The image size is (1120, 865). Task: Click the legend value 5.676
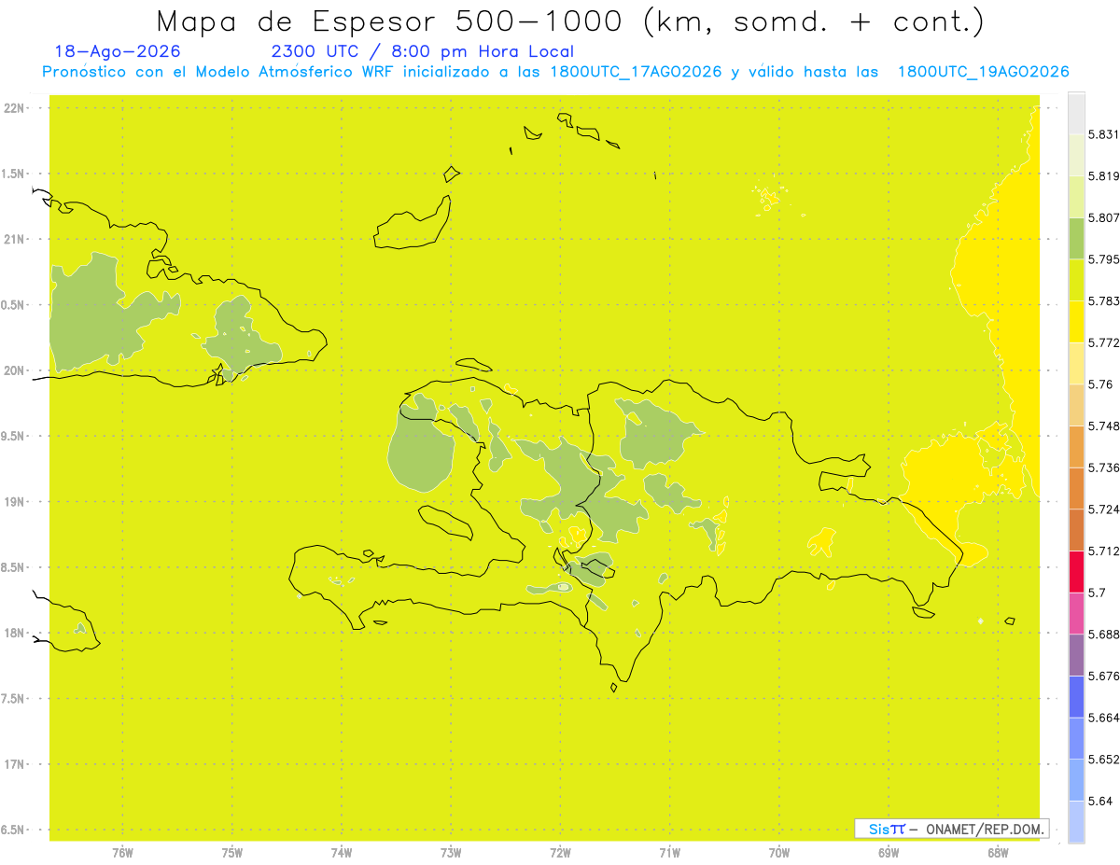coord(1104,676)
